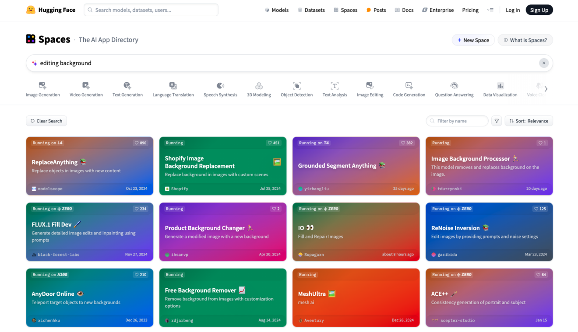Choose the Code Generation category icon
The image size is (578, 332).
tap(409, 86)
